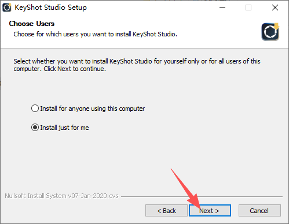This screenshot has width=289, height=224.
Task: Click the 'Install just for me' label text
Action: pyautogui.click(x=64, y=128)
